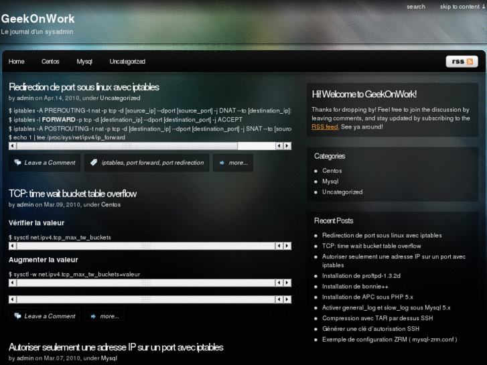Open Uncategorized category under first post

click(120, 98)
